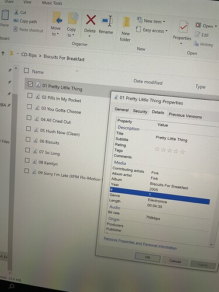Check the 06 Biscuits checkbox

(x=28, y=139)
